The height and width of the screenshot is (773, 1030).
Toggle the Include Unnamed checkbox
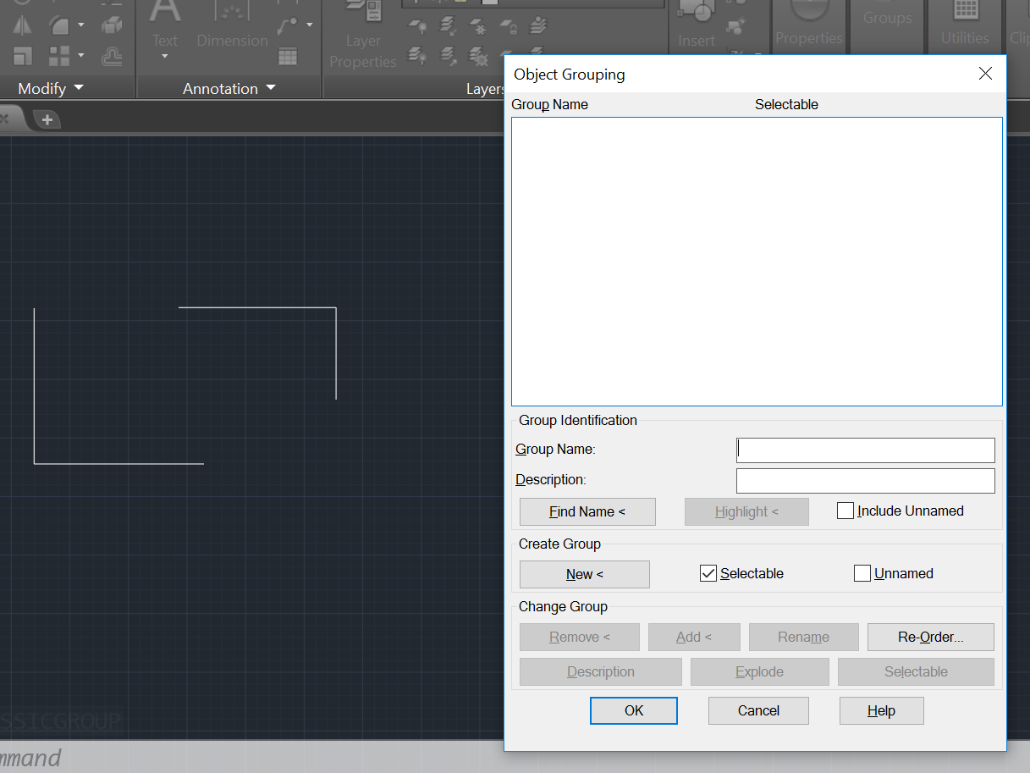coord(845,511)
